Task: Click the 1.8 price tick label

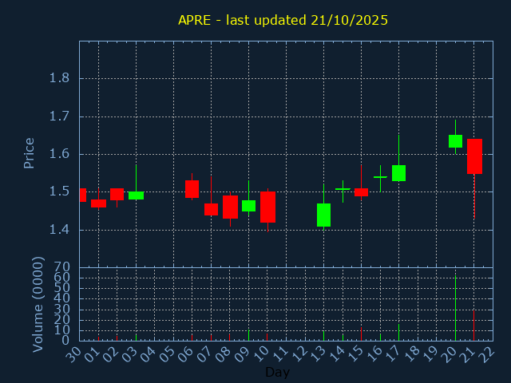Action: pyautogui.click(x=59, y=78)
